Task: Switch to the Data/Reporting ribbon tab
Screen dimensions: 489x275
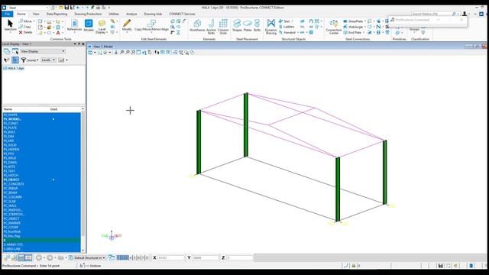Action: tap(57, 14)
